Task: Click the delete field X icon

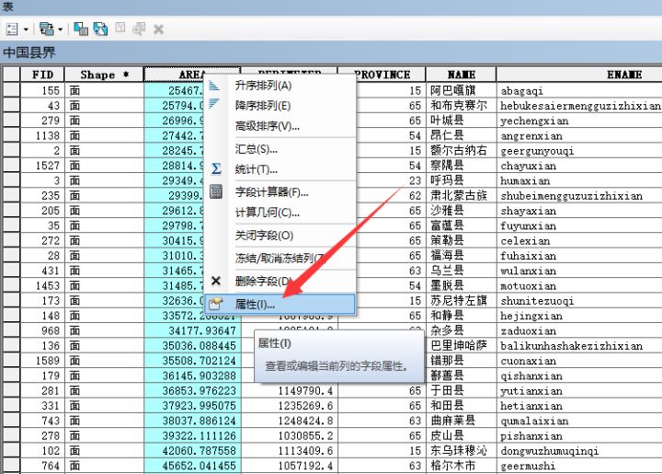Action: pos(216,281)
